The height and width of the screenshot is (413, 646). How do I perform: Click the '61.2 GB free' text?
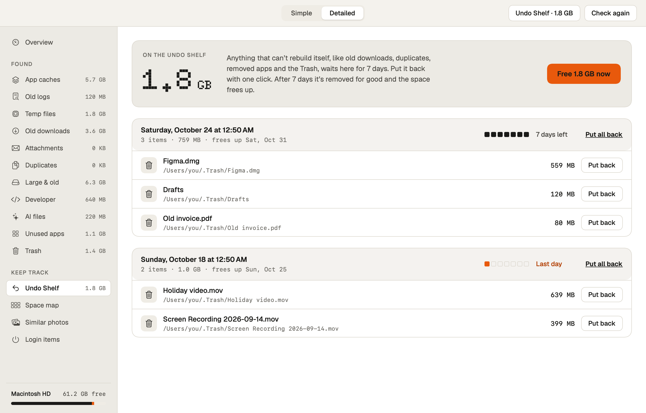pos(84,394)
